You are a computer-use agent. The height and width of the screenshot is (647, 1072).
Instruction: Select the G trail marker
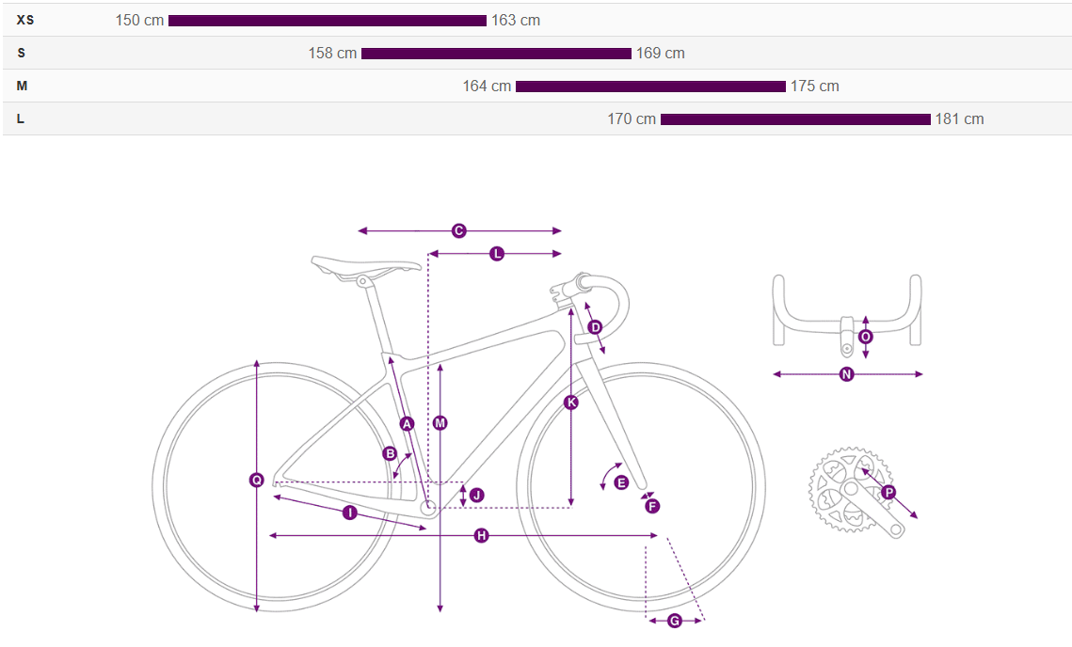674,621
